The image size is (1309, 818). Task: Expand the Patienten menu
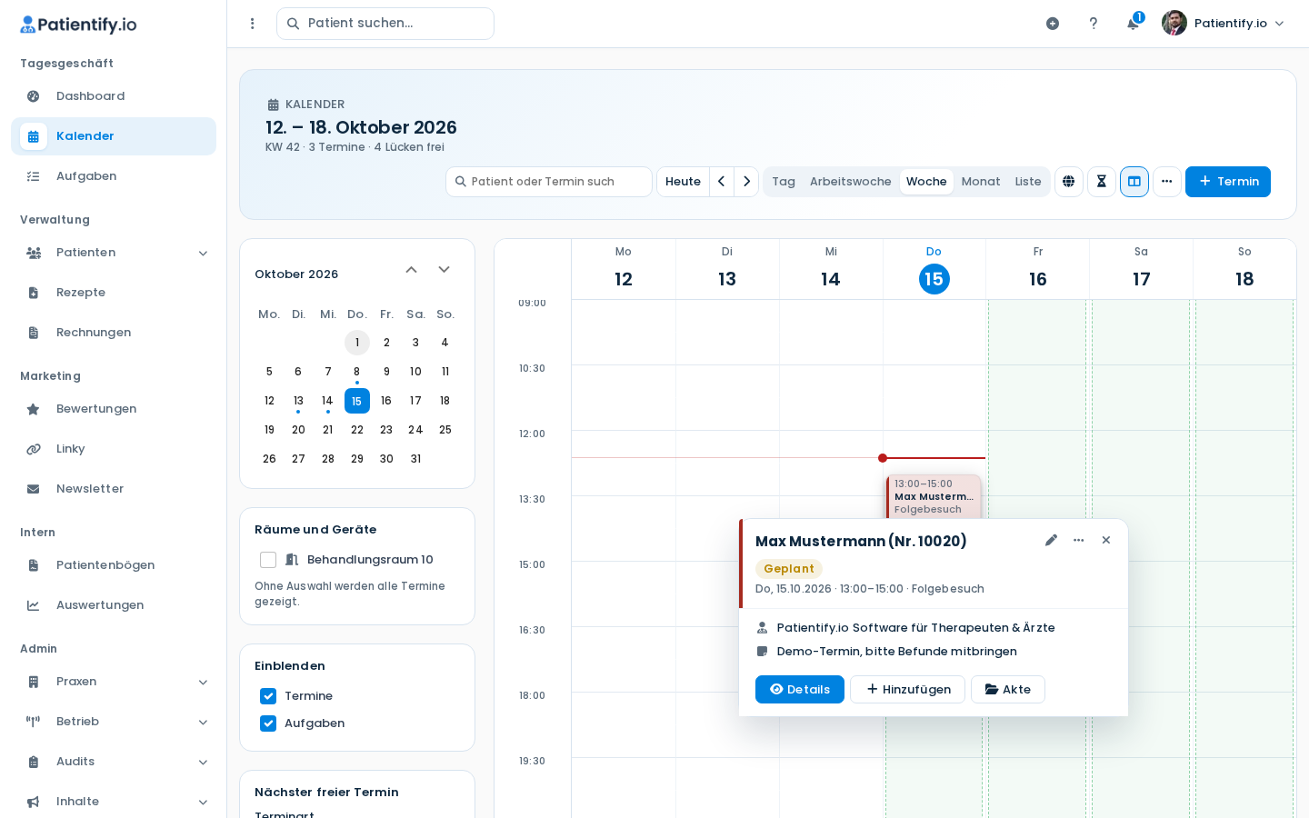(114, 253)
